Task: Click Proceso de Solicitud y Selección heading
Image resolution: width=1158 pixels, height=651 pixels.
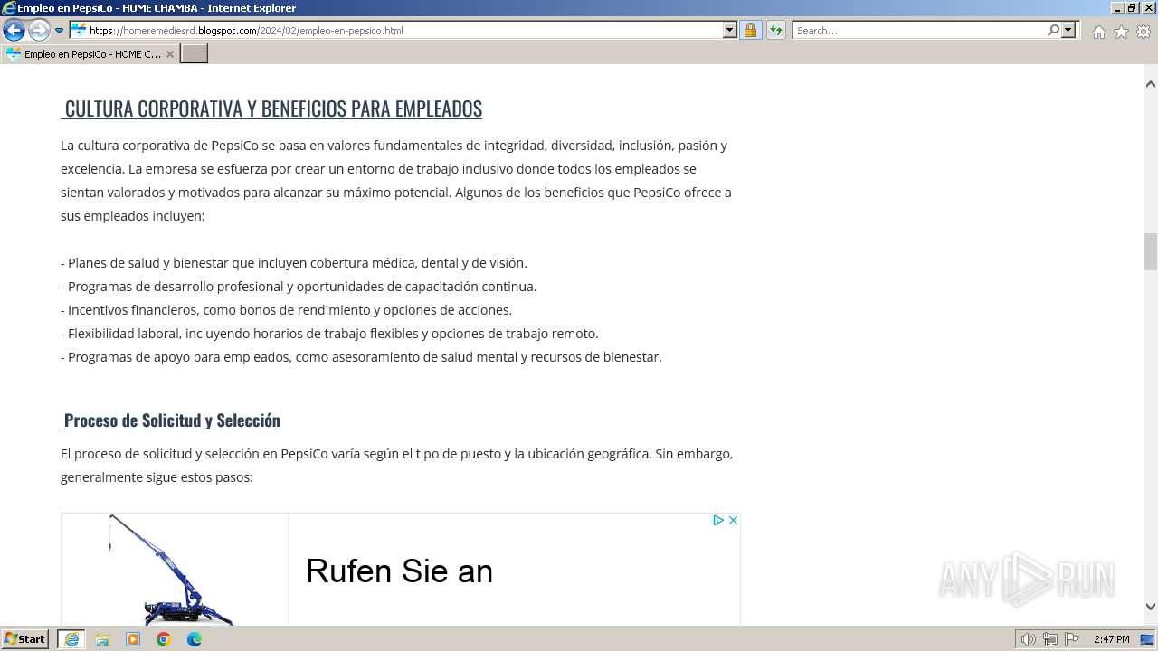Action: pyautogui.click(x=172, y=420)
